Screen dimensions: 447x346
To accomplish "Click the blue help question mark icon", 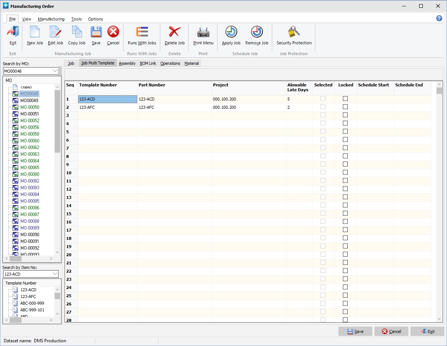I will (439, 19).
